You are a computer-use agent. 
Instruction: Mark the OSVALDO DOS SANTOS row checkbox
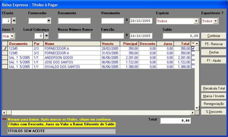tap(193, 67)
